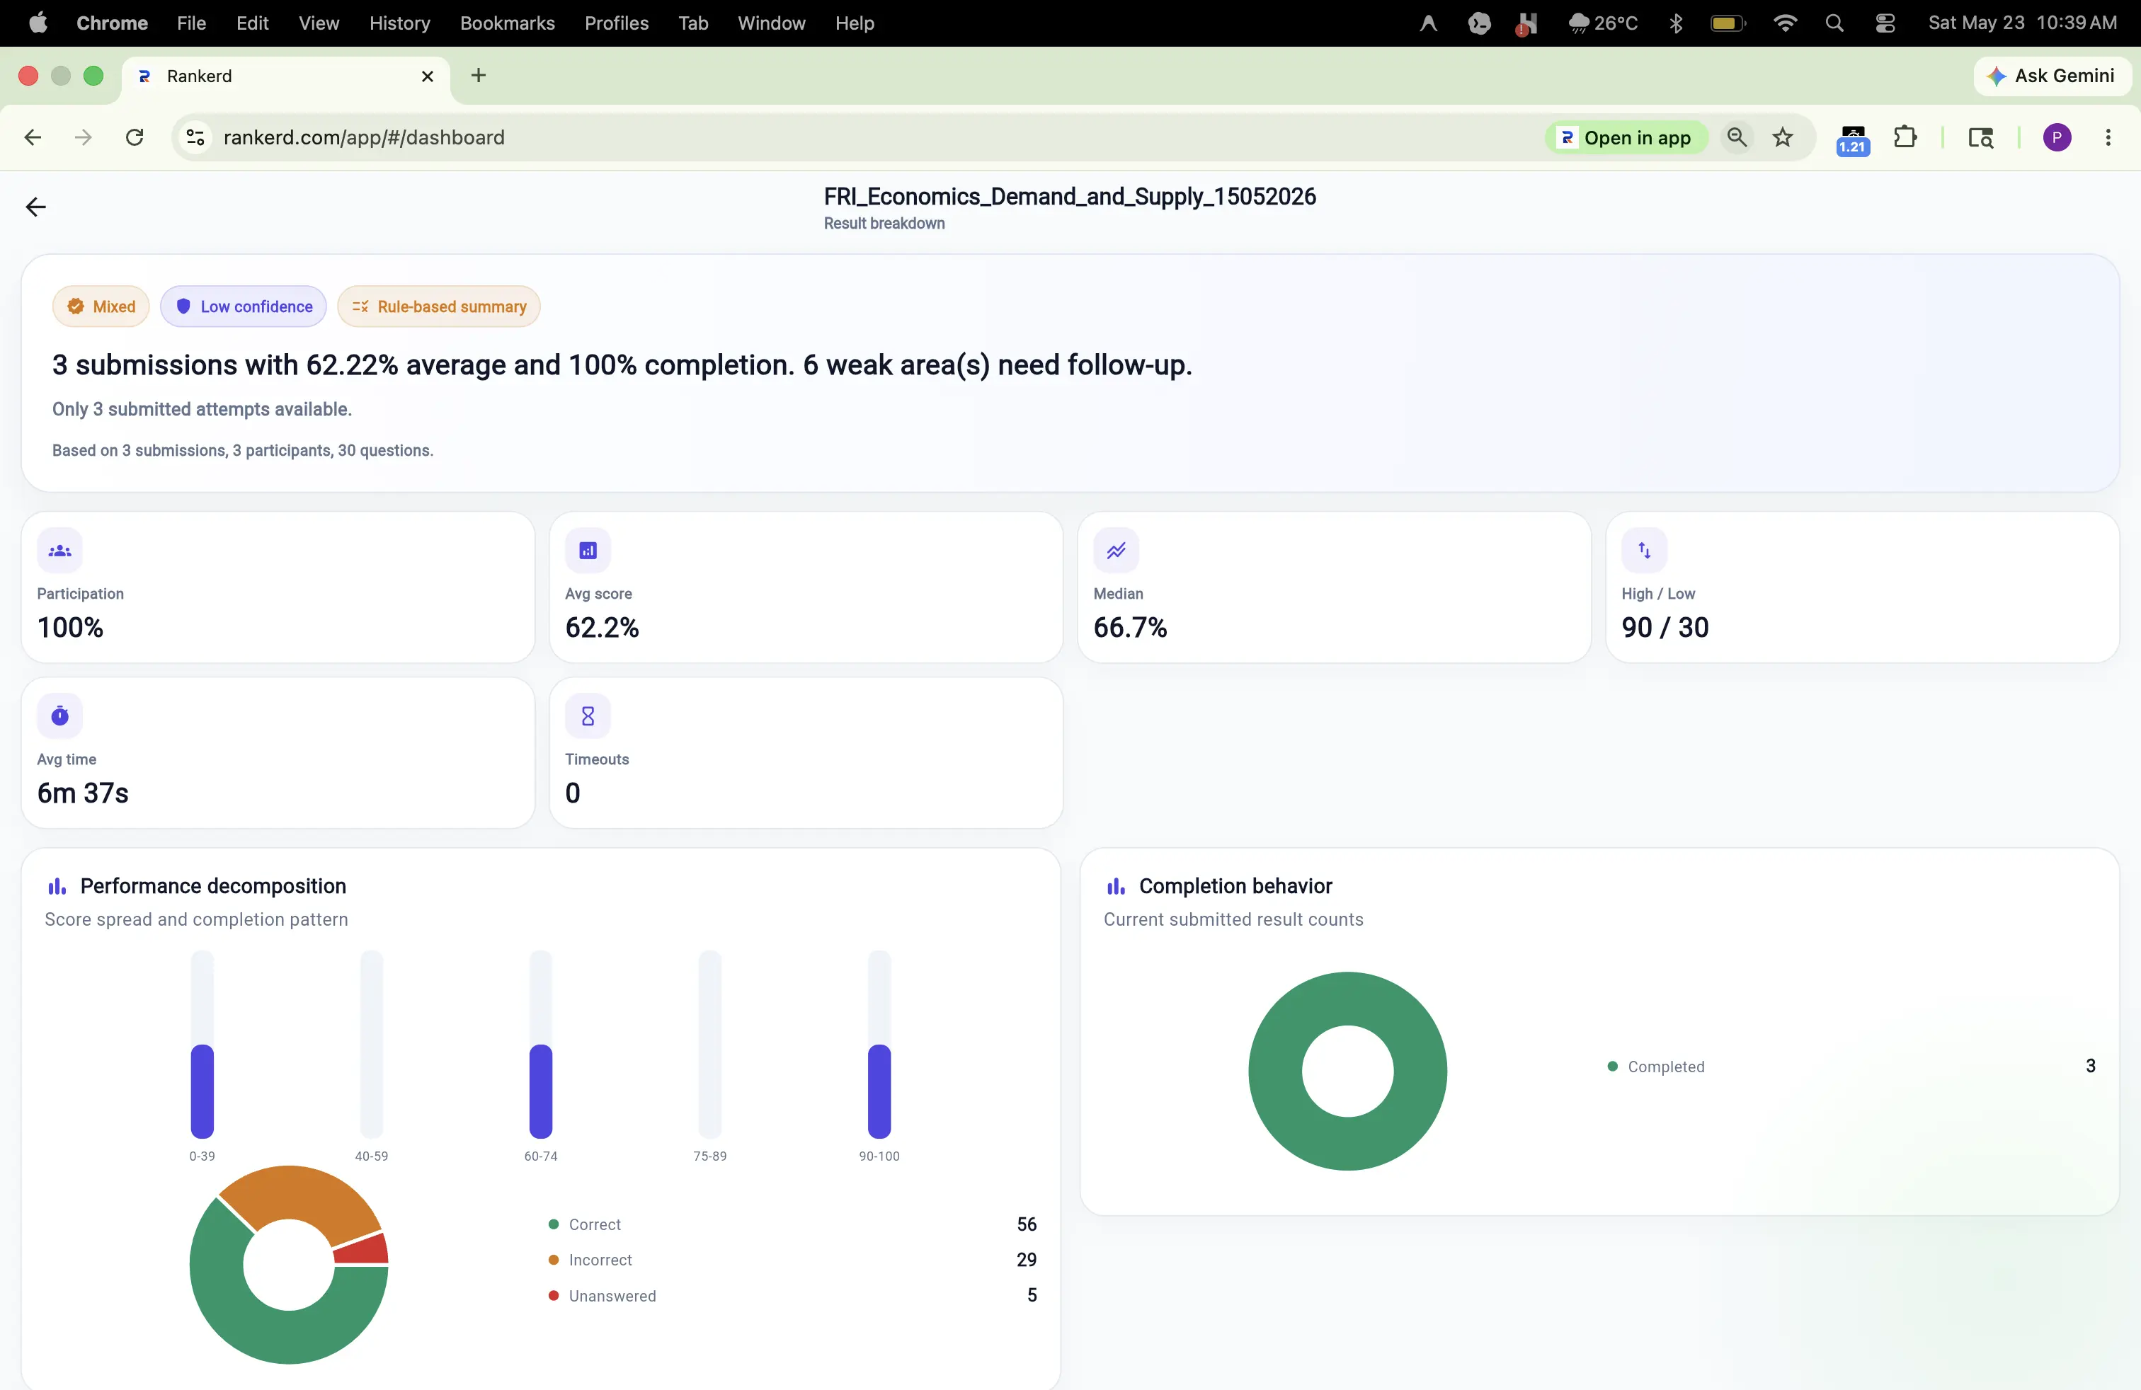
Task: Click the High / Low value 90 / 30
Action: pyautogui.click(x=1665, y=628)
